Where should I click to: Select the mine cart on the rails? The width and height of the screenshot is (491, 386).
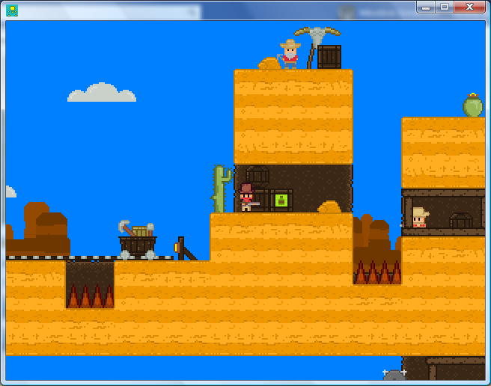tap(137, 241)
